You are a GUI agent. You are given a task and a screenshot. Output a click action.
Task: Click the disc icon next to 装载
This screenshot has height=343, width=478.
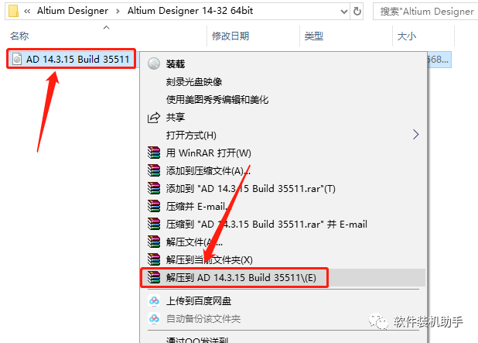click(154, 63)
